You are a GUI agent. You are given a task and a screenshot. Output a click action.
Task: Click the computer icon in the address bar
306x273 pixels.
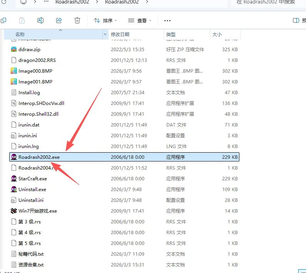point(23,2)
